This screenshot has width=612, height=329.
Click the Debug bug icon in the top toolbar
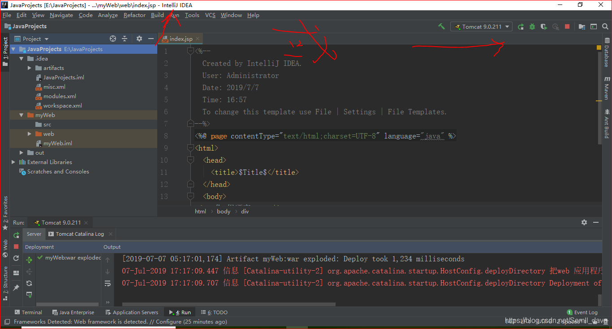[532, 26]
